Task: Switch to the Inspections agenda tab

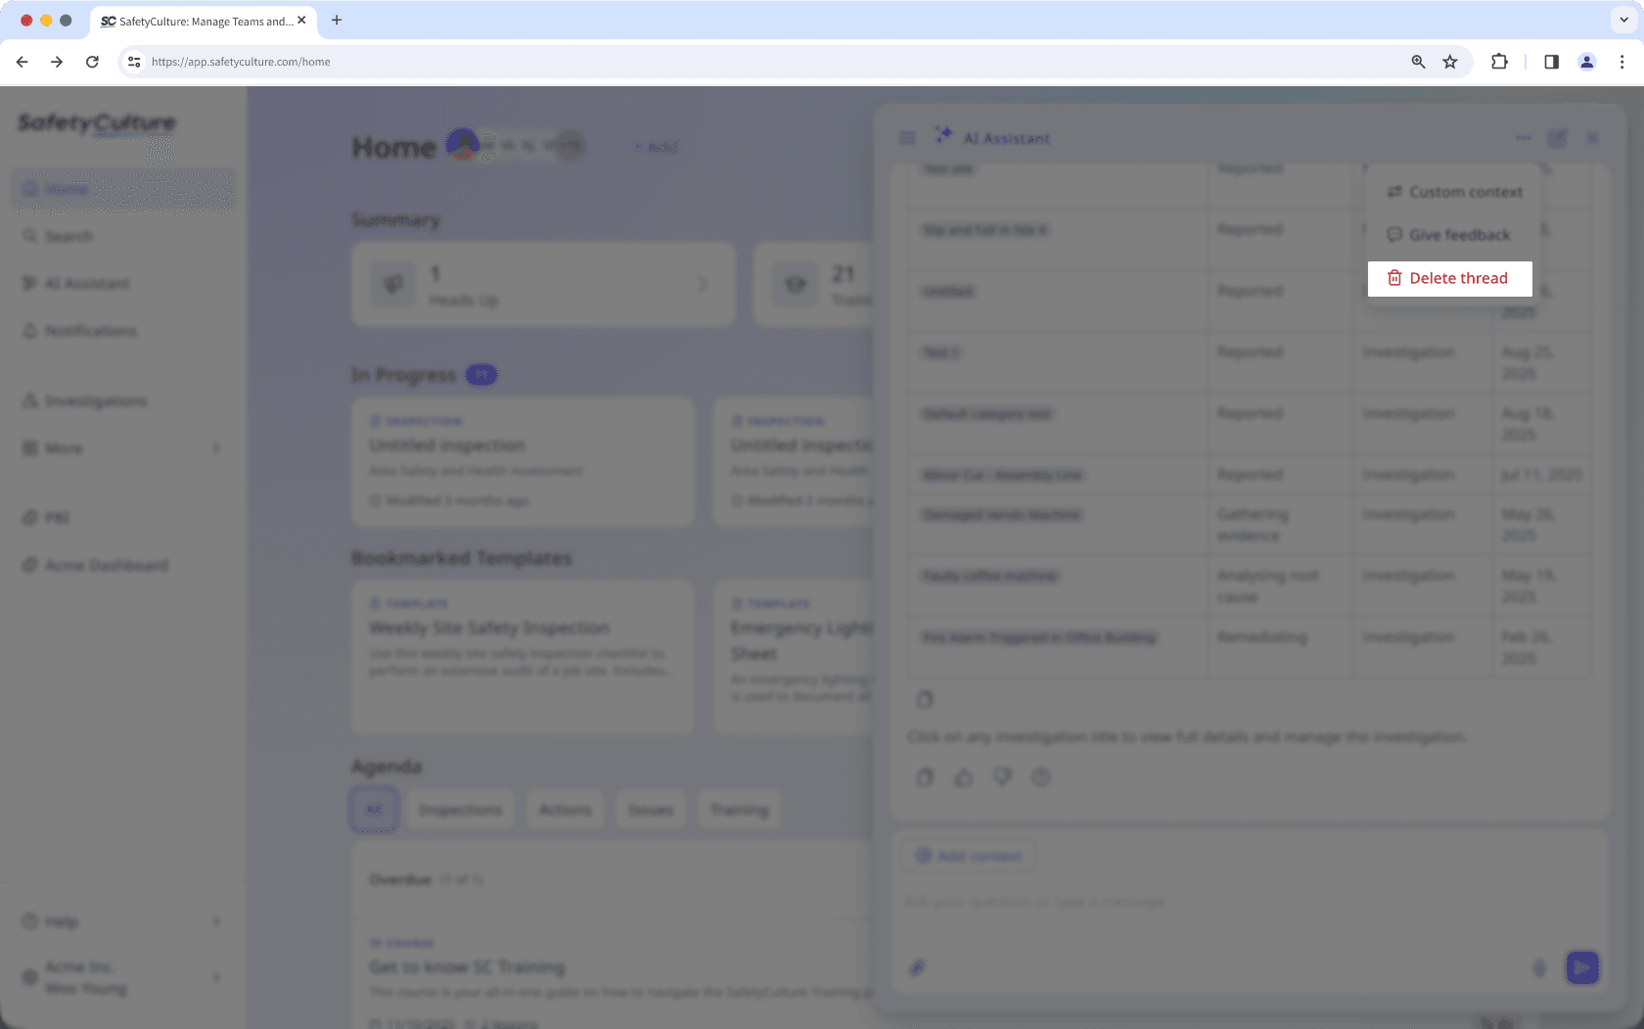Action: pos(460,809)
